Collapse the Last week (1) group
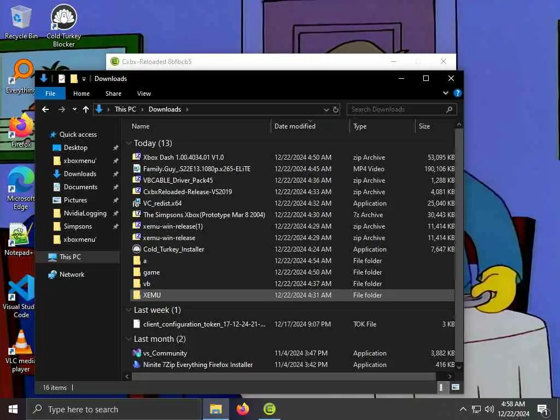 tap(129, 310)
